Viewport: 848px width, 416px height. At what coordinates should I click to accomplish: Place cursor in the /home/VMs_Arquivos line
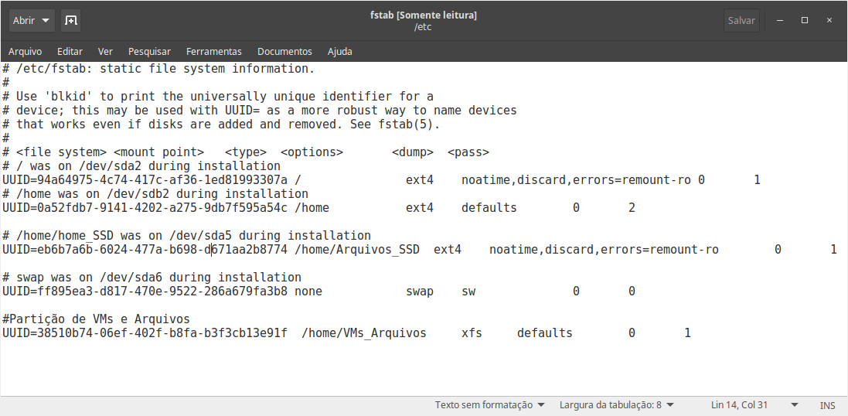tap(346, 332)
